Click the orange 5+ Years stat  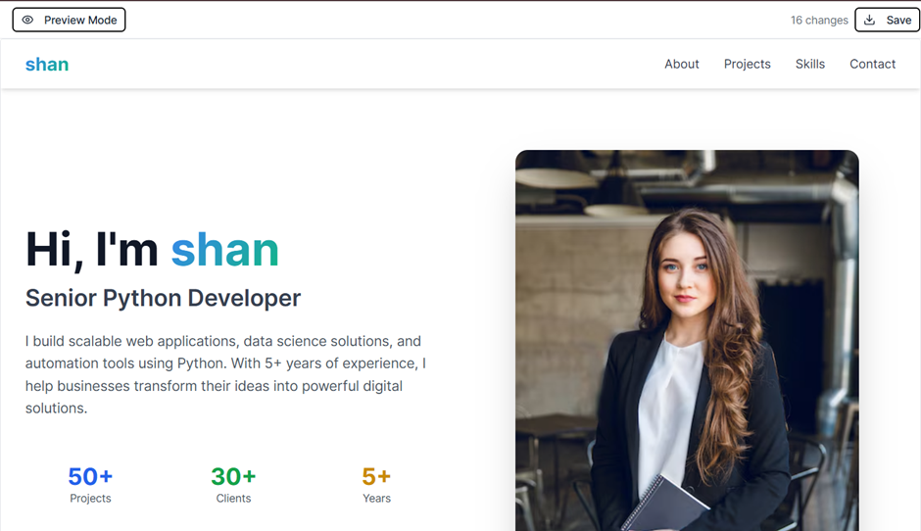click(376, 476)
